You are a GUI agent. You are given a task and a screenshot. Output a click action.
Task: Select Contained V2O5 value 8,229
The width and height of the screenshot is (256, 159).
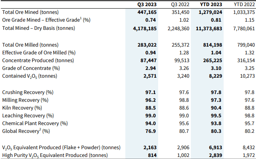[x=215, y=76]
